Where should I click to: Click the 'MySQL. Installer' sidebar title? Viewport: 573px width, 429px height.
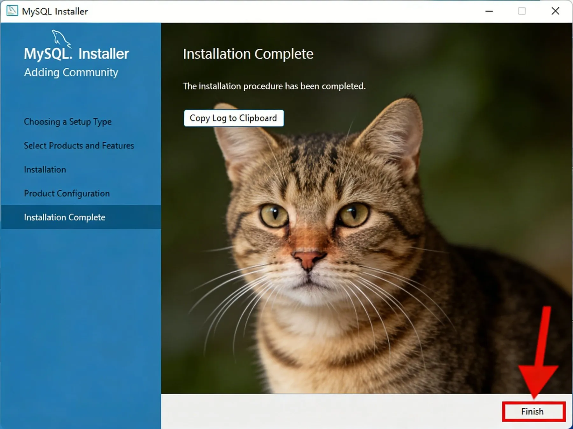point(76,53)
